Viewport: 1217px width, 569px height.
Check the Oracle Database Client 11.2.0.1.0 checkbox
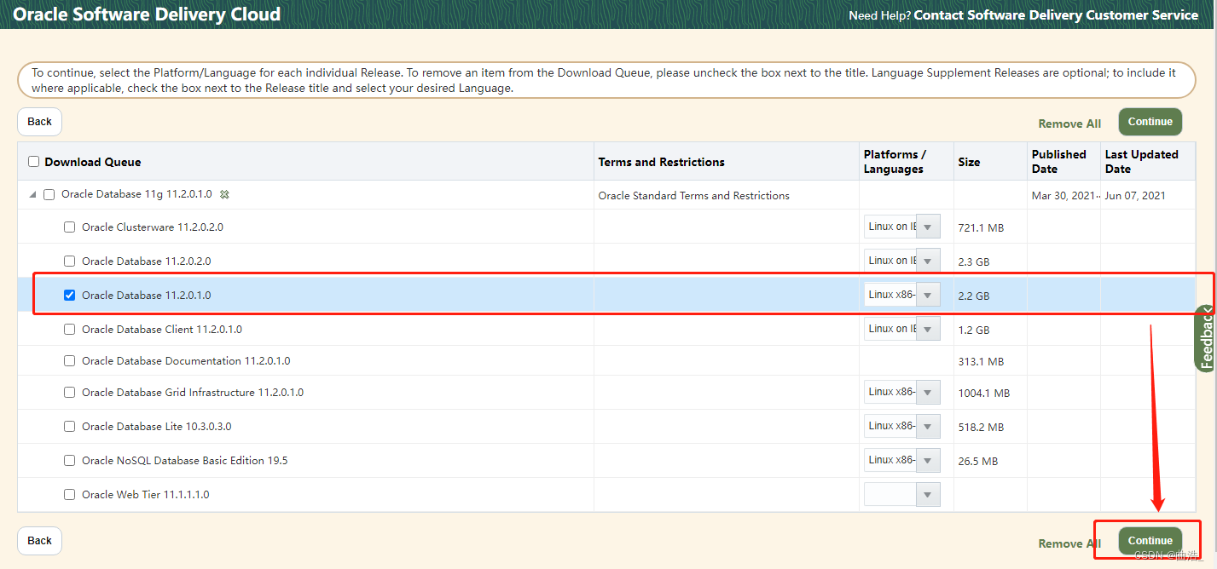70,330
